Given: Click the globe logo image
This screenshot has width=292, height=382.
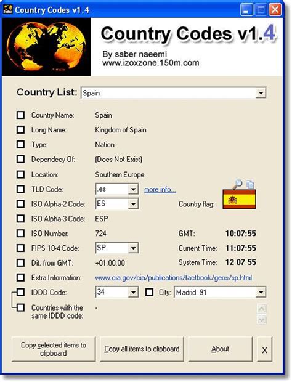Looking at the screenshot, I should tap(46, 47).
